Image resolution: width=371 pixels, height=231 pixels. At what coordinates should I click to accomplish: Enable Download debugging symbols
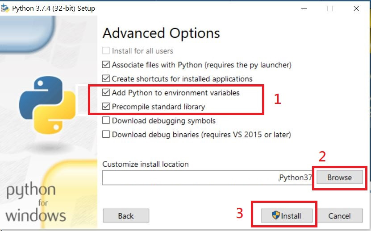click(x=106, y=120)
